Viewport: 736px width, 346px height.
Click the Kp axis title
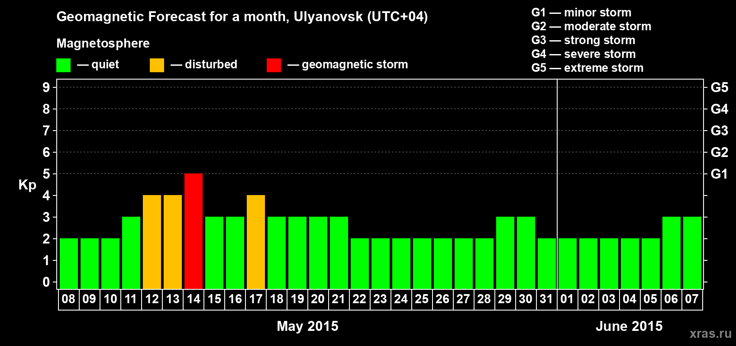click(x=27, y=185)
